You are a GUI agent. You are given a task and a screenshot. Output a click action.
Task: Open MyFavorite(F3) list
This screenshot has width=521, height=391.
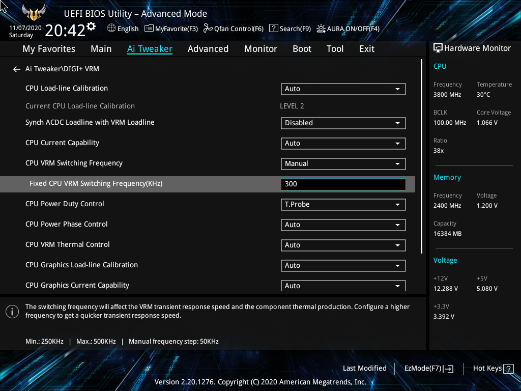pyautogui.click(x=171, y=29)
